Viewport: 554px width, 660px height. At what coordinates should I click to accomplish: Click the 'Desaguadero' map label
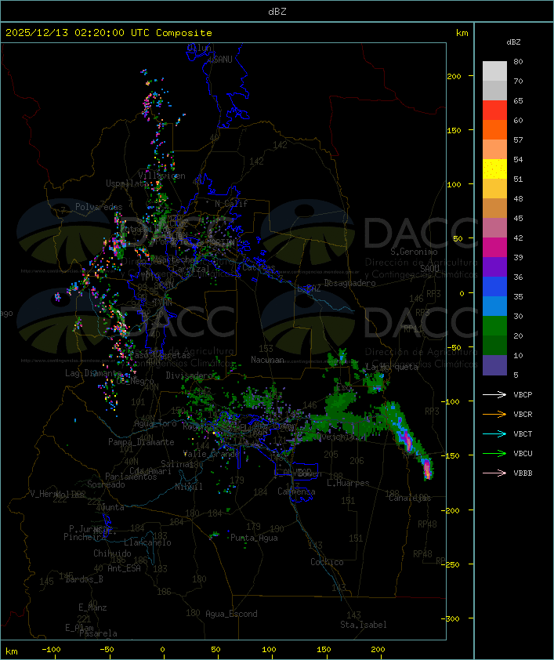349,283
